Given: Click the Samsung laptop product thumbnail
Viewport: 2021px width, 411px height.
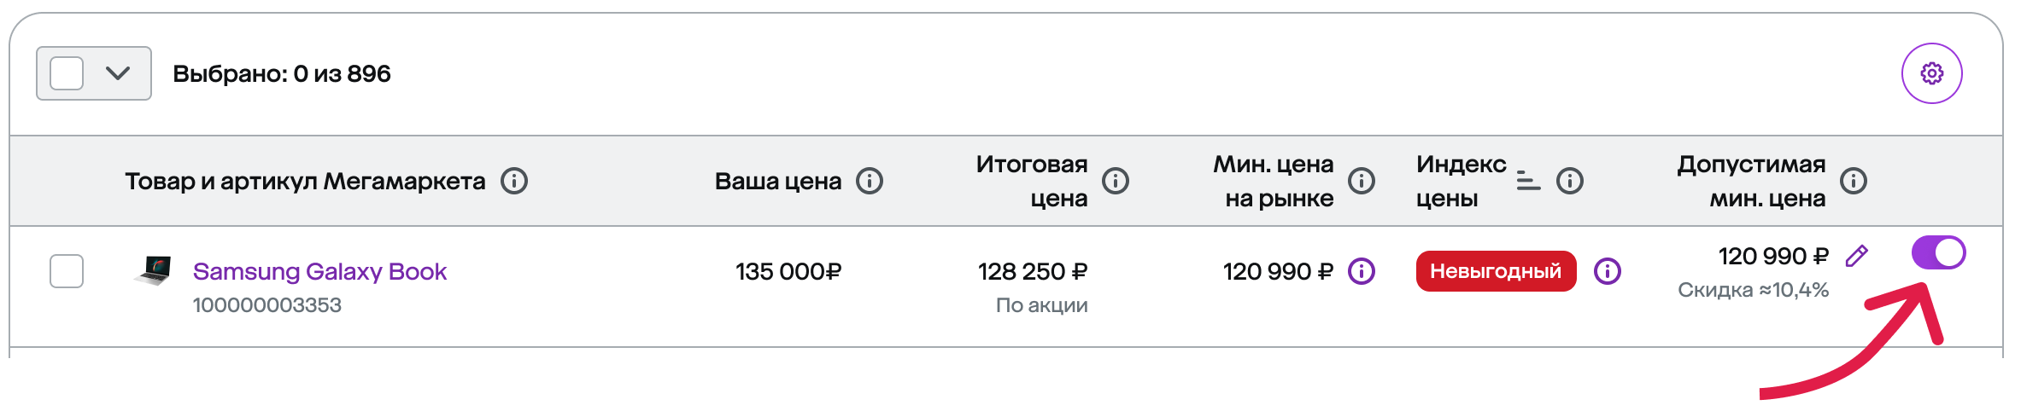Looking at the screenshot, I should (154, 270).
